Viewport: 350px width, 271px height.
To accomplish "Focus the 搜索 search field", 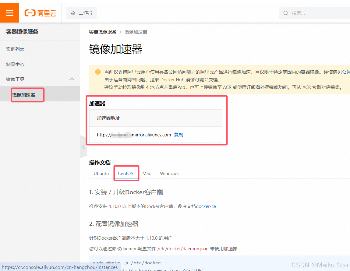I will click(x=314, y=13).
